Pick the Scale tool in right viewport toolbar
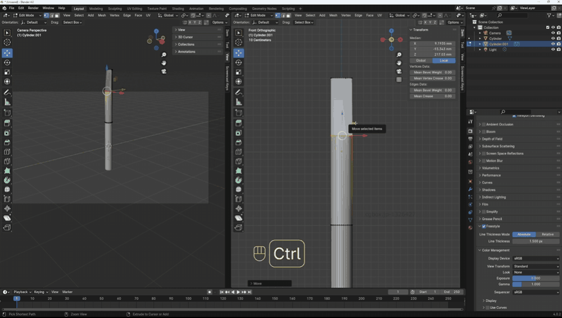 [239, 72]
